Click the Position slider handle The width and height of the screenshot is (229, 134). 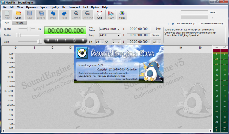coord(18,35)
